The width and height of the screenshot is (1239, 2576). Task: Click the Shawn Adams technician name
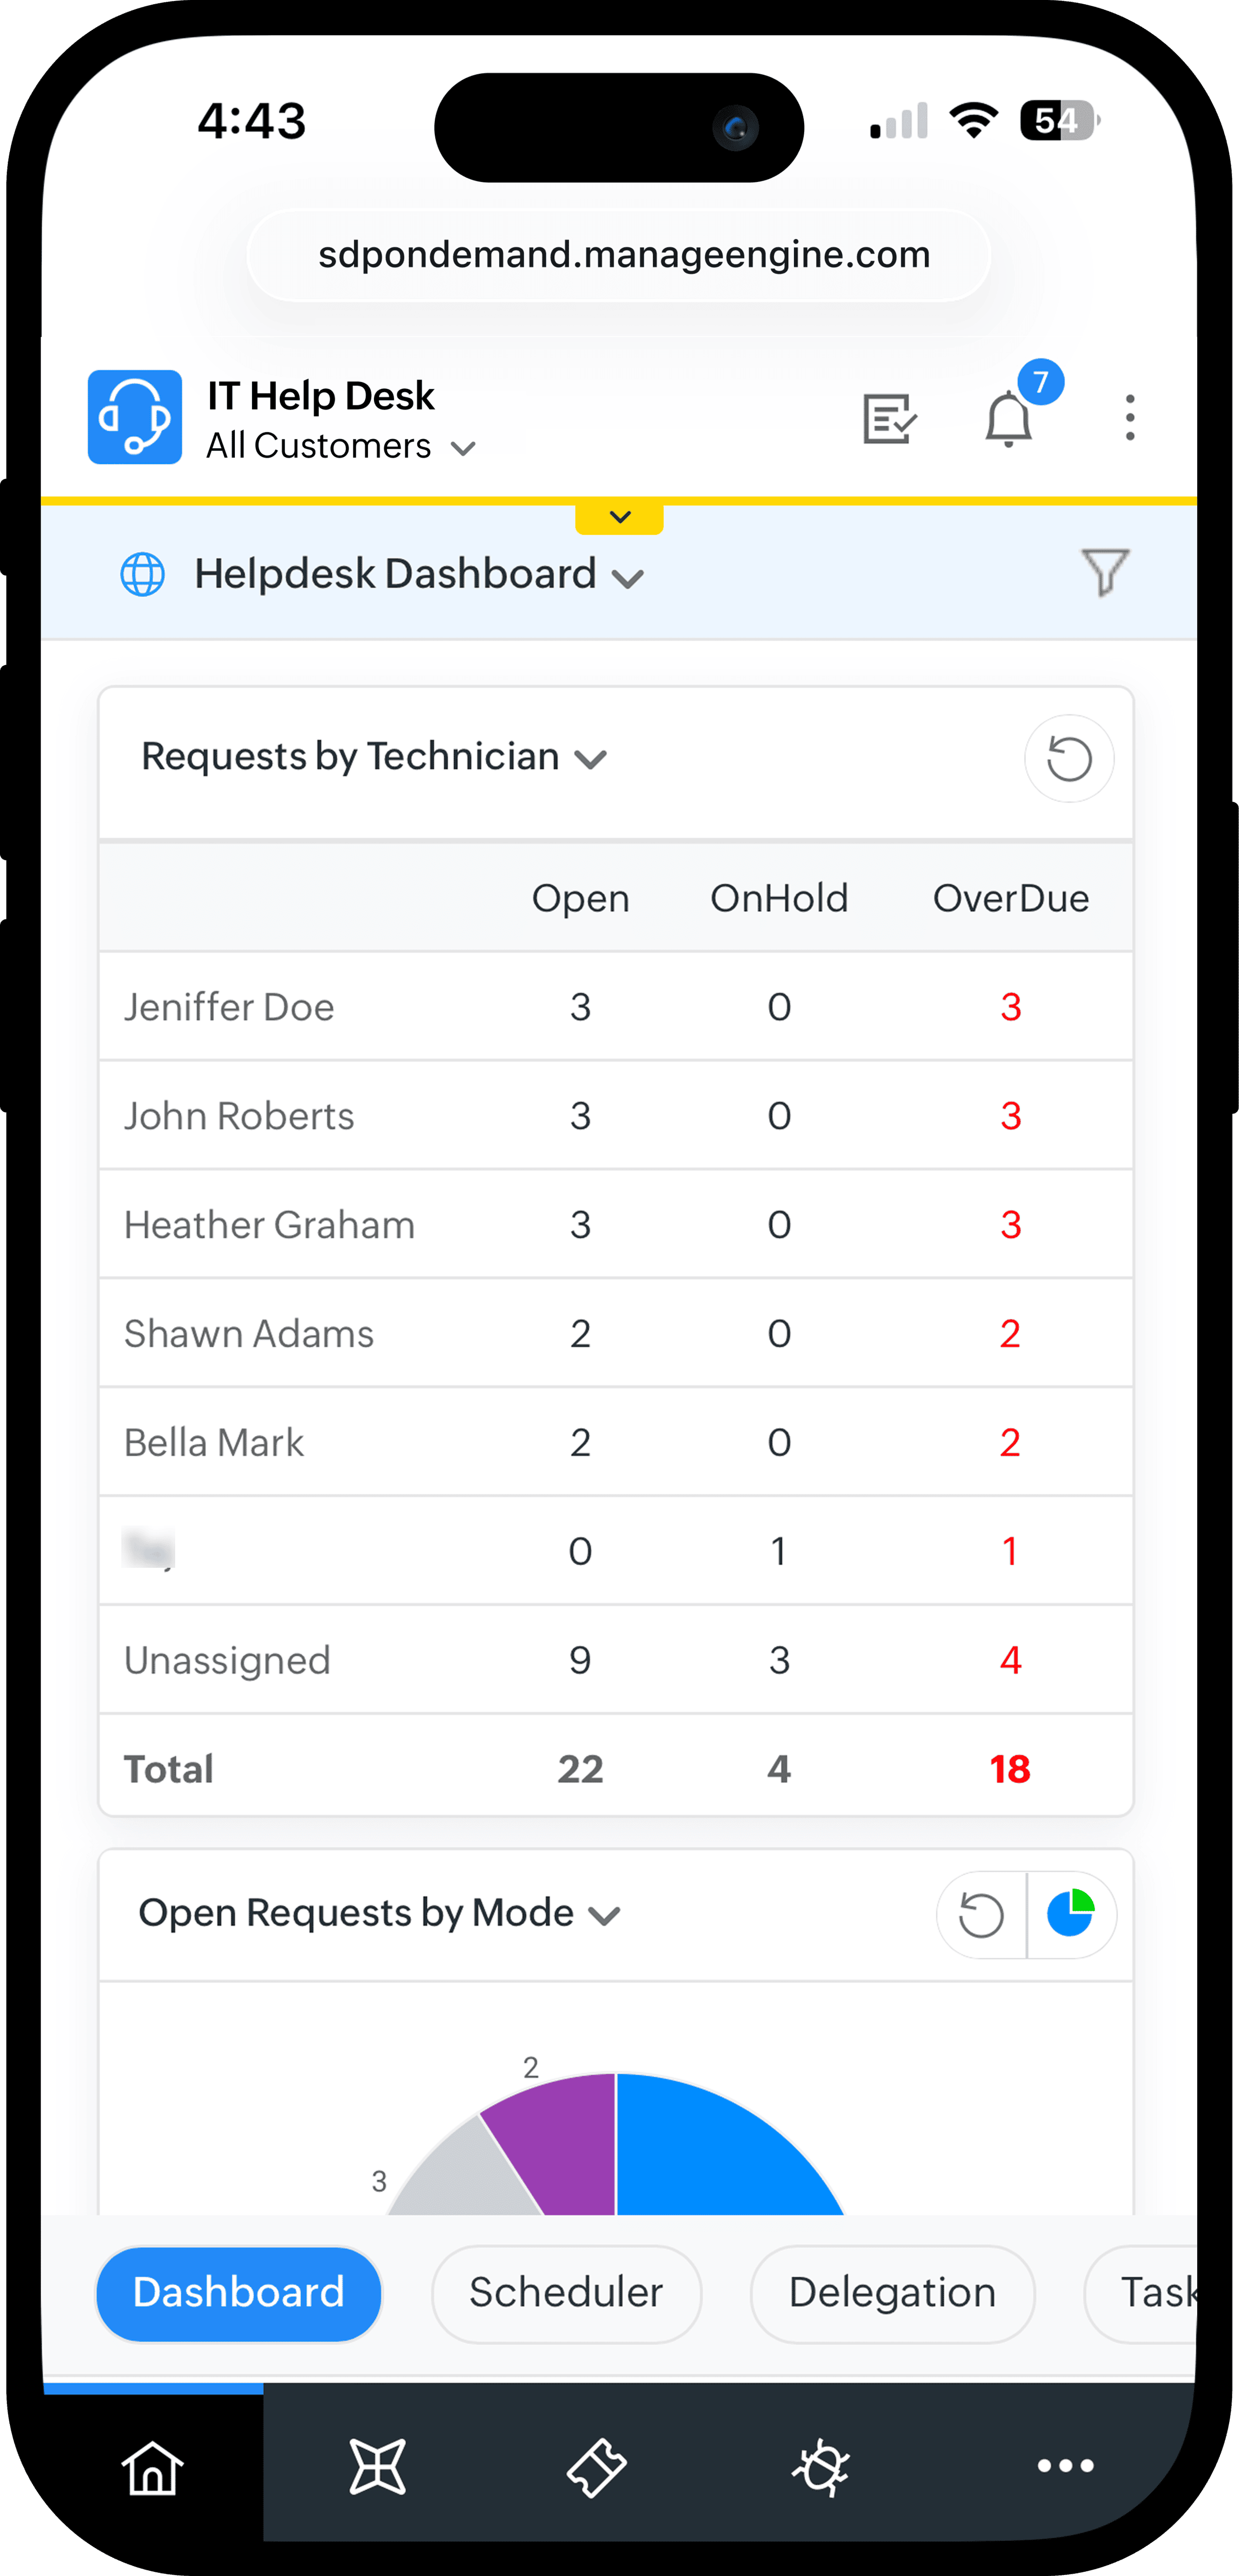249,1334
